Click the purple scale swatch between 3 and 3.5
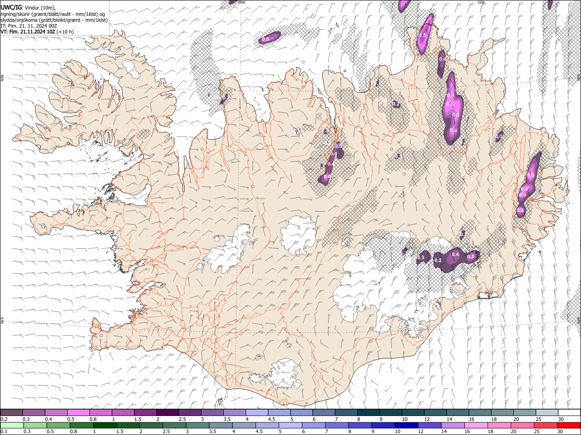This screenshot has width=581, height=435. tap(212, 412)
